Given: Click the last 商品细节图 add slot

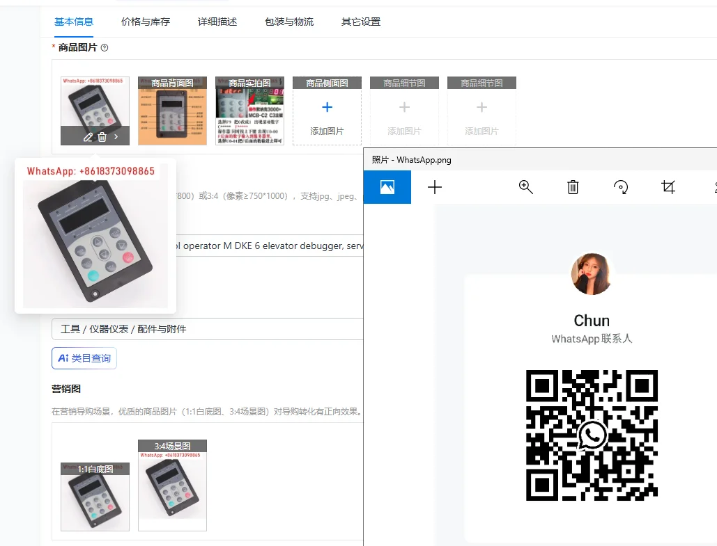Looking at the screenshot, I should [481, 111].
